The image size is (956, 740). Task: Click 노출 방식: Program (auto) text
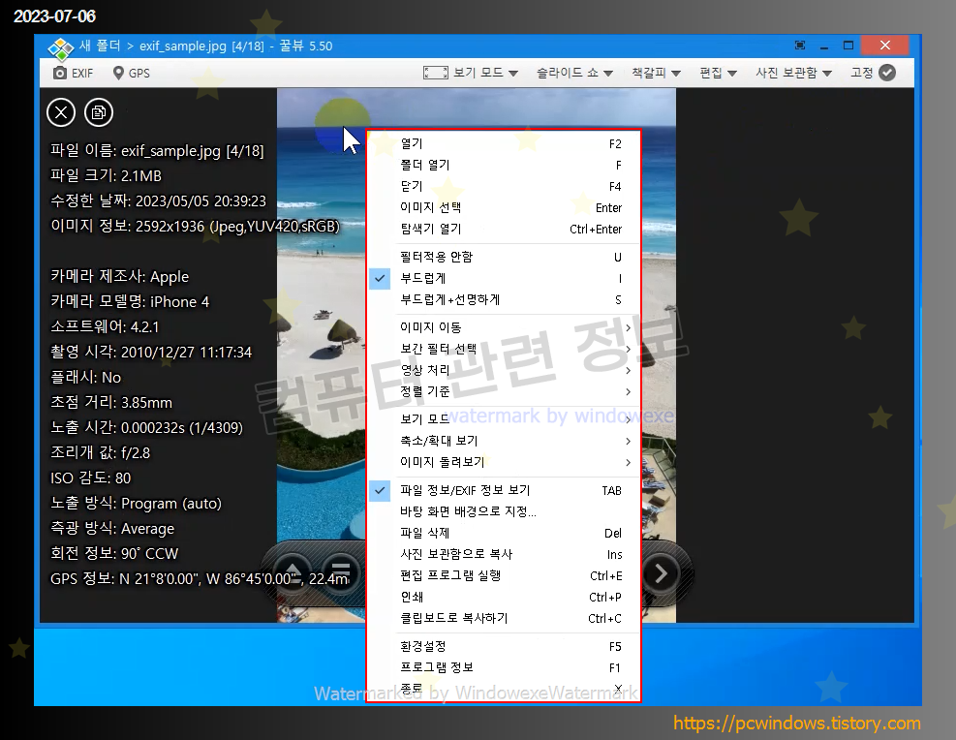(x=136, y=504)
